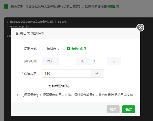This screenshot has height=121, width=153.
Task: Open the 编辑配置 link
Action: click(113, 7)
